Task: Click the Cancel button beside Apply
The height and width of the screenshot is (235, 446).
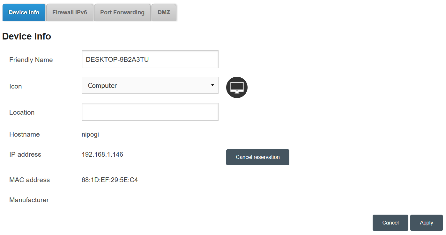Action: (390, 223)
